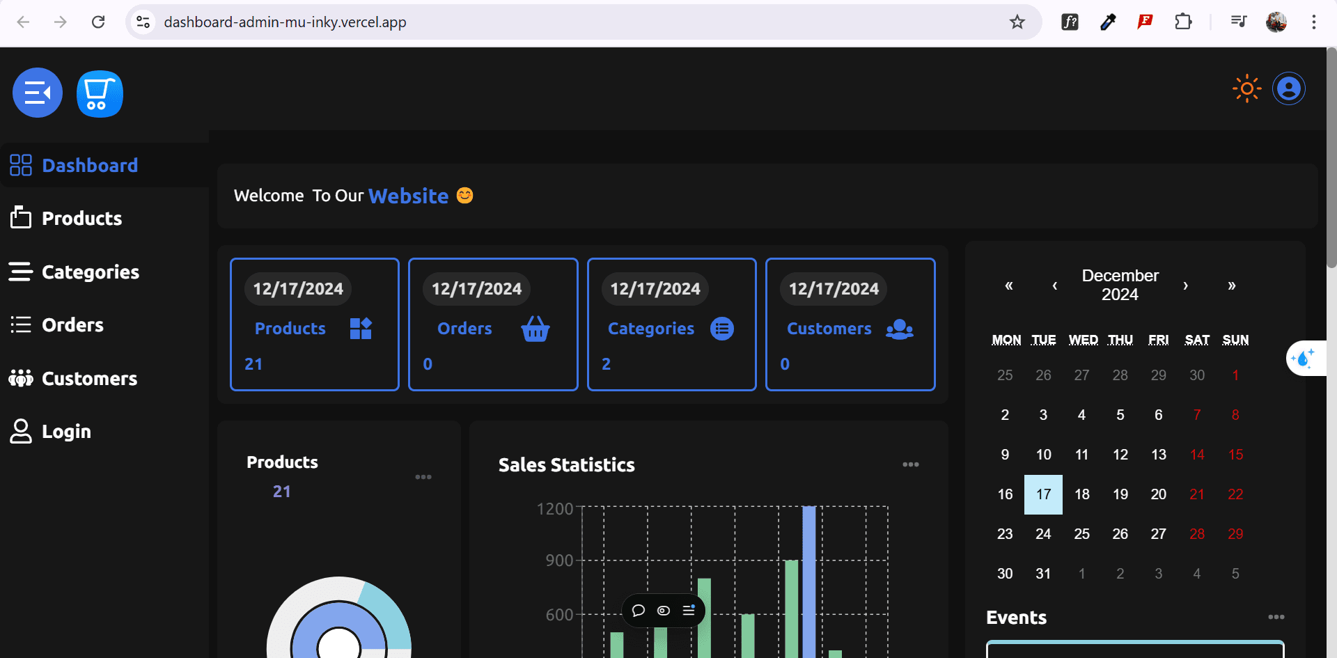Open Products in the sidebar

tap(104, 218)
